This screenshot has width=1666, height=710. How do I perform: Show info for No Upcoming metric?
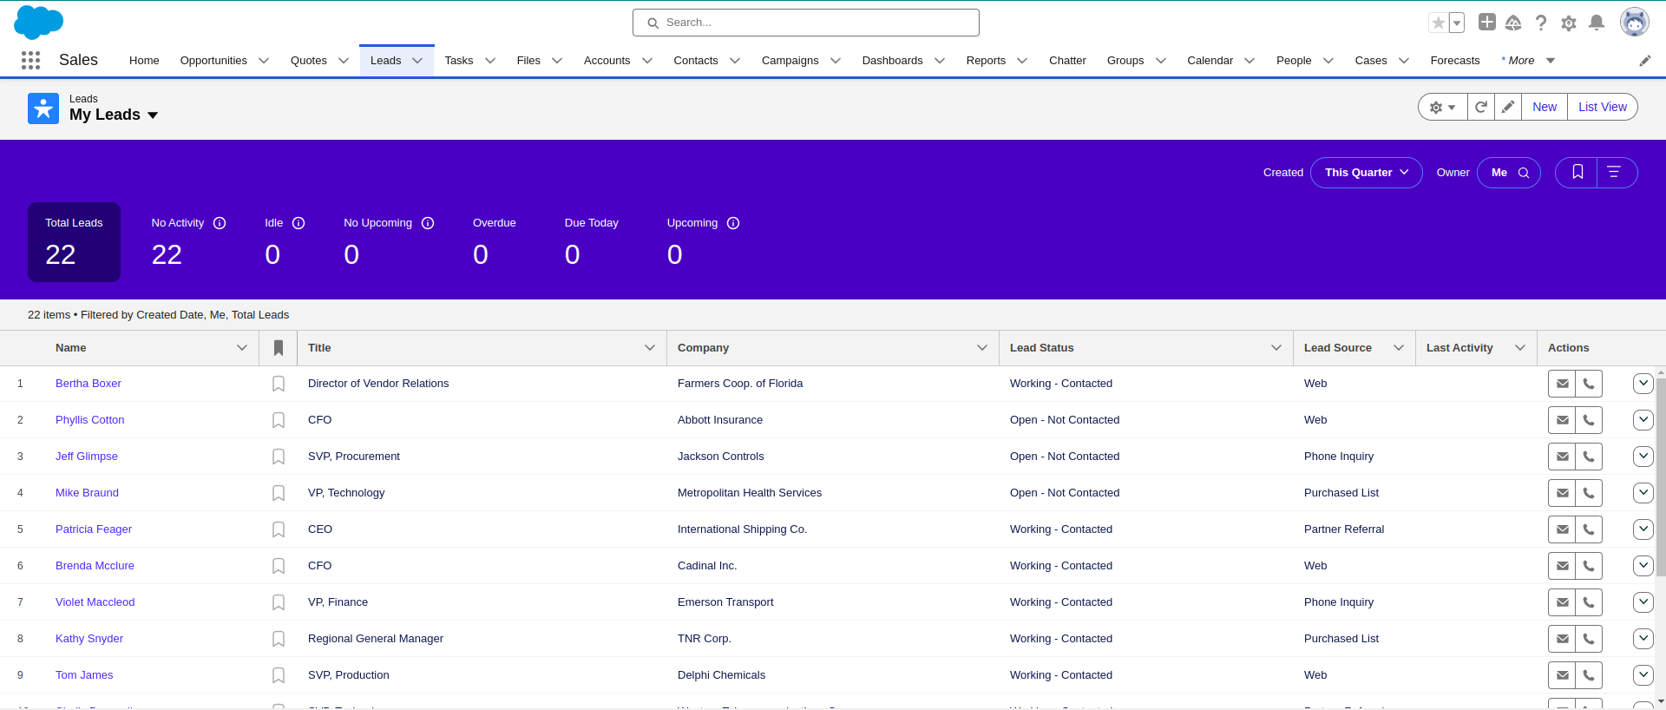pyautogui.click(x=428, y=223)
